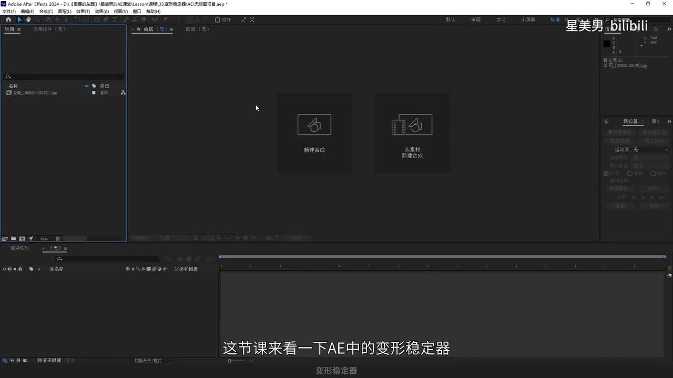Switch to the 小屏幕 workspace

(x=528, y=20)
